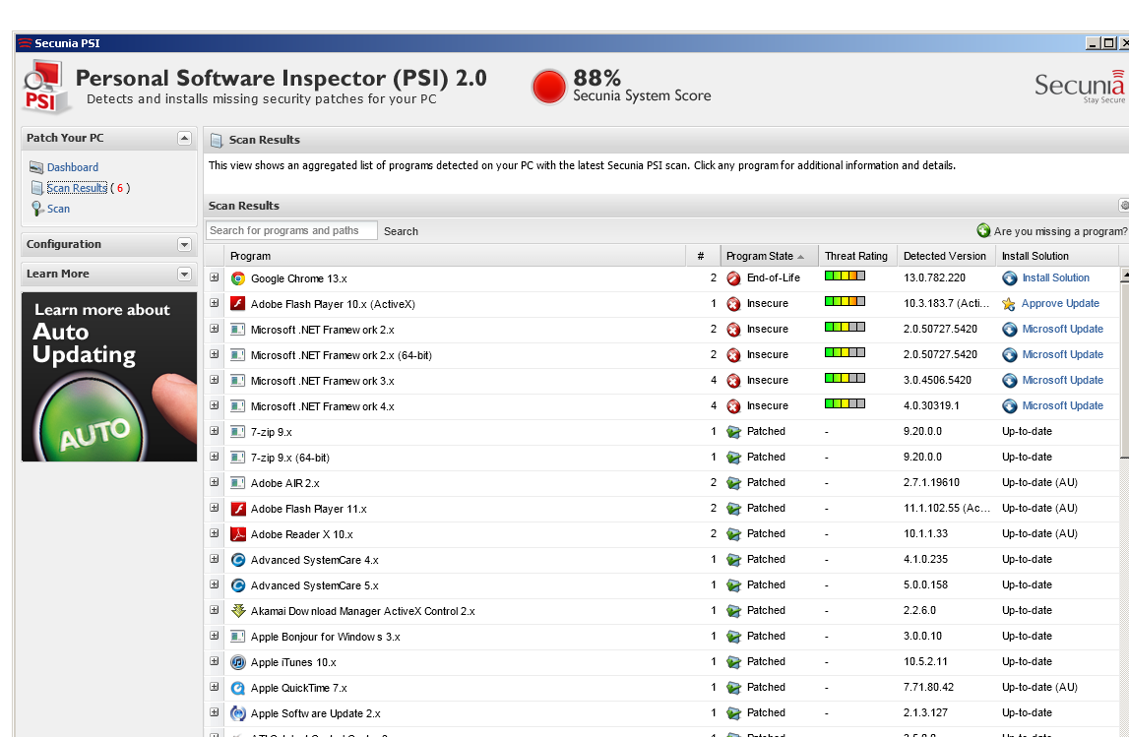Image resolution: width=1129 pixels, height=737 pixels.
Task: Click the End-of-Life state icon for Chrome
Action: coord(733,277)
